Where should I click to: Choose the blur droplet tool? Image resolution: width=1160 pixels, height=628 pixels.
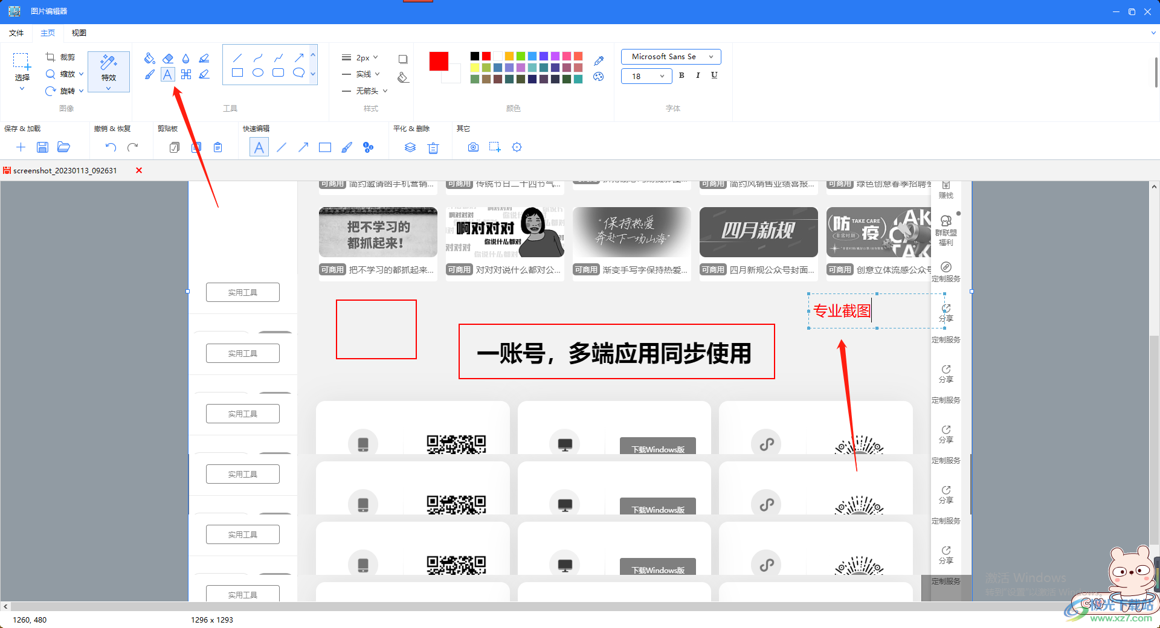pos(186,58)
